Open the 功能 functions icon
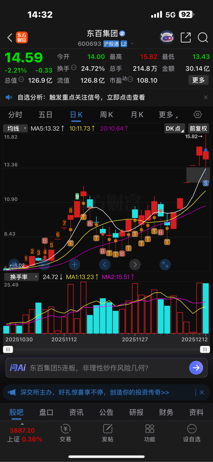This screenshot has width=213, height=462. click(150, 433)
